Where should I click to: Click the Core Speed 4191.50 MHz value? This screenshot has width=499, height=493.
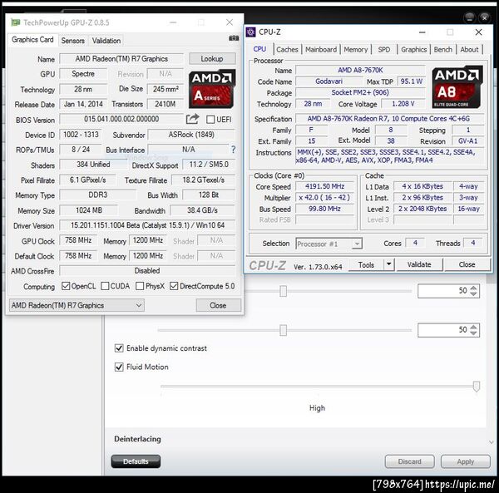(324, 186)
